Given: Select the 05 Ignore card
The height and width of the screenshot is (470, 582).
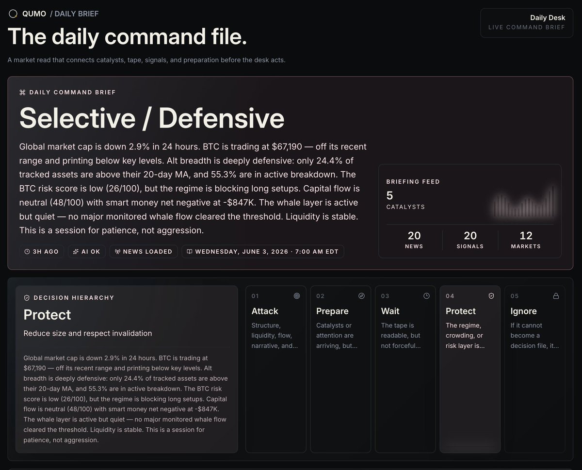Looking at the screenshot, I should click(535, 369).
